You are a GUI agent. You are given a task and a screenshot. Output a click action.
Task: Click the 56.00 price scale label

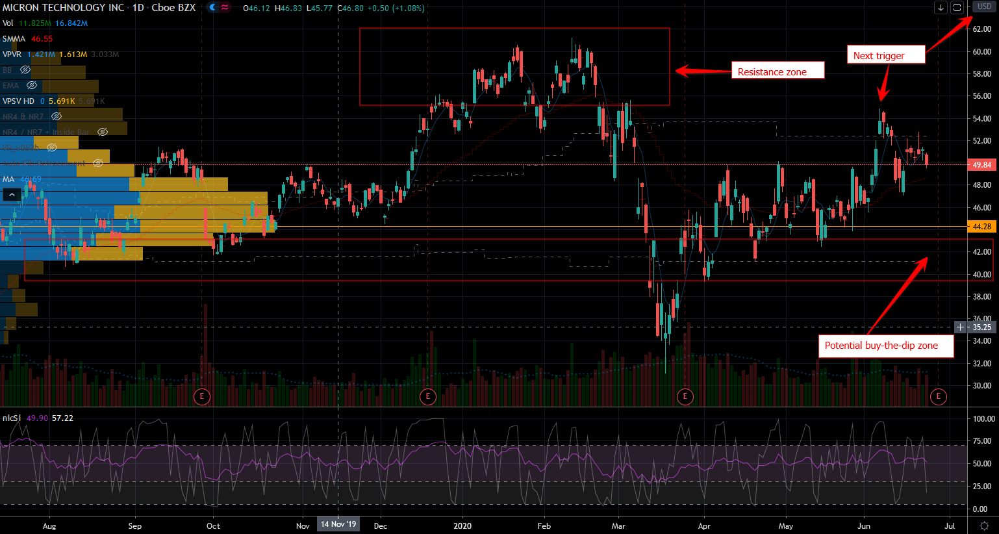pos(982,96)
